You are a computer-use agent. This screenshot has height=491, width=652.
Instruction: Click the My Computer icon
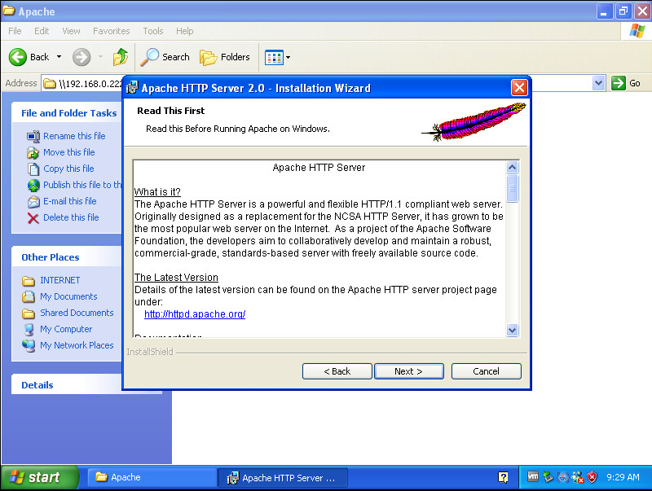29,330
